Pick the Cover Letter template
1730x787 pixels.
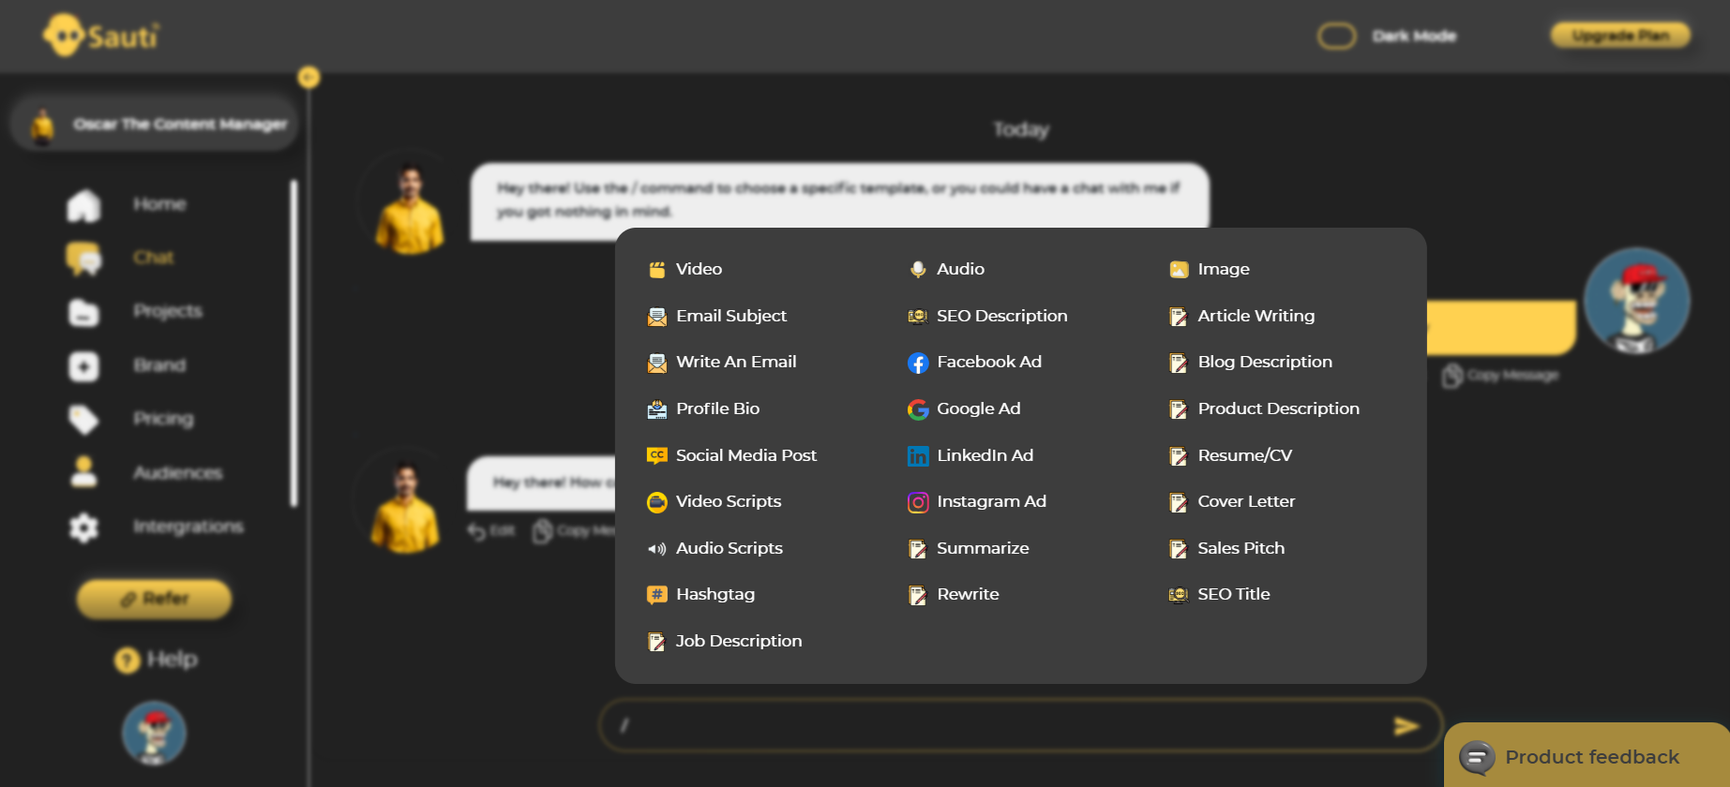1232,502
